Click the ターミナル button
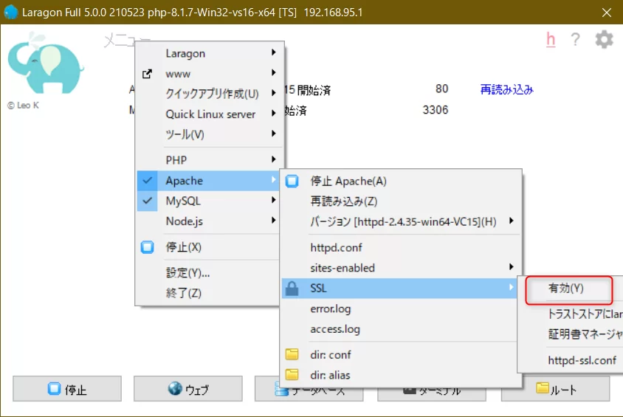 tap(431, 393)
